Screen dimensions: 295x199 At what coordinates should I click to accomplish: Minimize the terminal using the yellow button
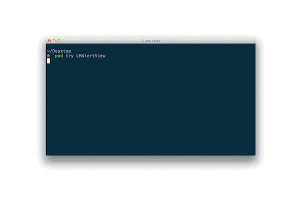pyautogui.click(x=54, y=41)
